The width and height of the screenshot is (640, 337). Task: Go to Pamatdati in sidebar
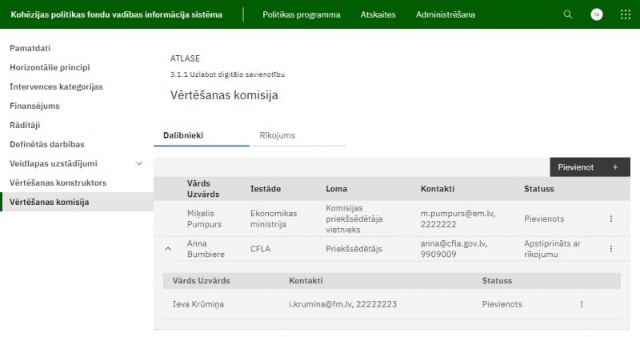click(30, 48)
